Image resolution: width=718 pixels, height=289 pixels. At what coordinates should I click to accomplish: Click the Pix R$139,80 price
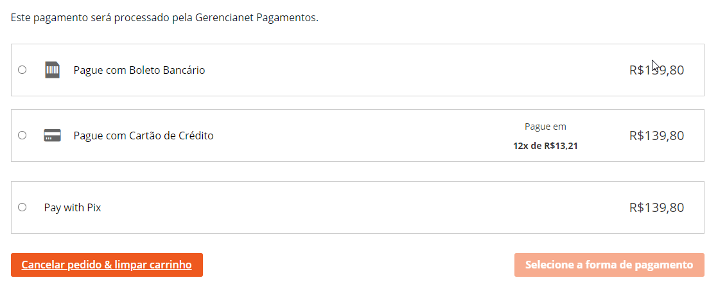point(656,207)
